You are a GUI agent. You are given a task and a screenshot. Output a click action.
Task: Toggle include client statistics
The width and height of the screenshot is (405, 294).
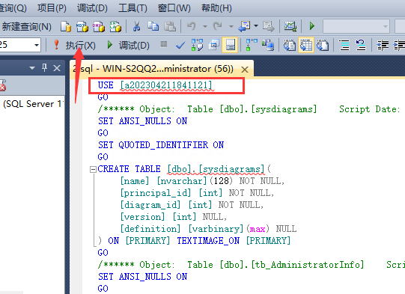tap(268, 45)
